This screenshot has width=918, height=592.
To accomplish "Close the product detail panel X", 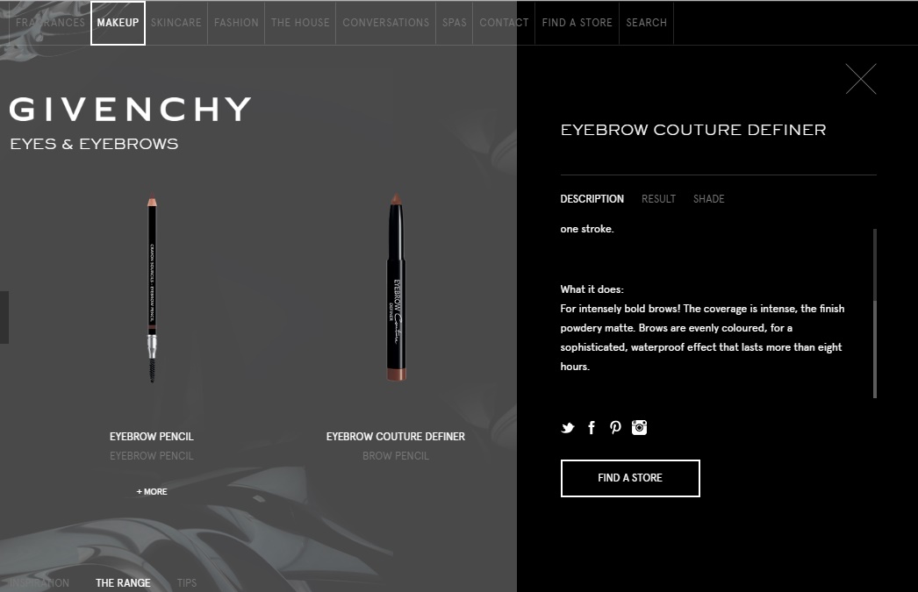I will [x=861, y=79].
